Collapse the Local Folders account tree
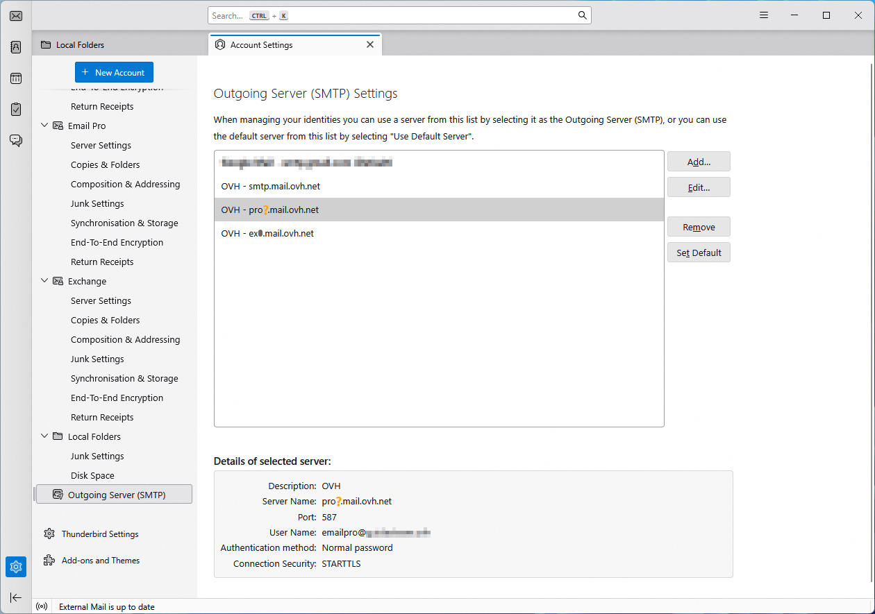This screenshot has height=614, width=875. pyautogui.click(x=45, y=436)
